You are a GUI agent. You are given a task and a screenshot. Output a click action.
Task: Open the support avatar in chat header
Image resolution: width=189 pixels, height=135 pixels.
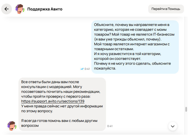(x=20, y=9)
